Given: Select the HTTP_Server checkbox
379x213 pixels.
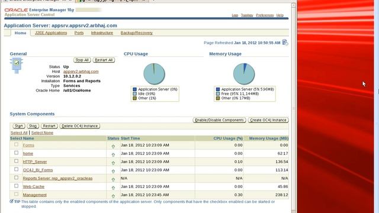Looking at the screenshot, I should pyautogui.click(x=16, y=161).
